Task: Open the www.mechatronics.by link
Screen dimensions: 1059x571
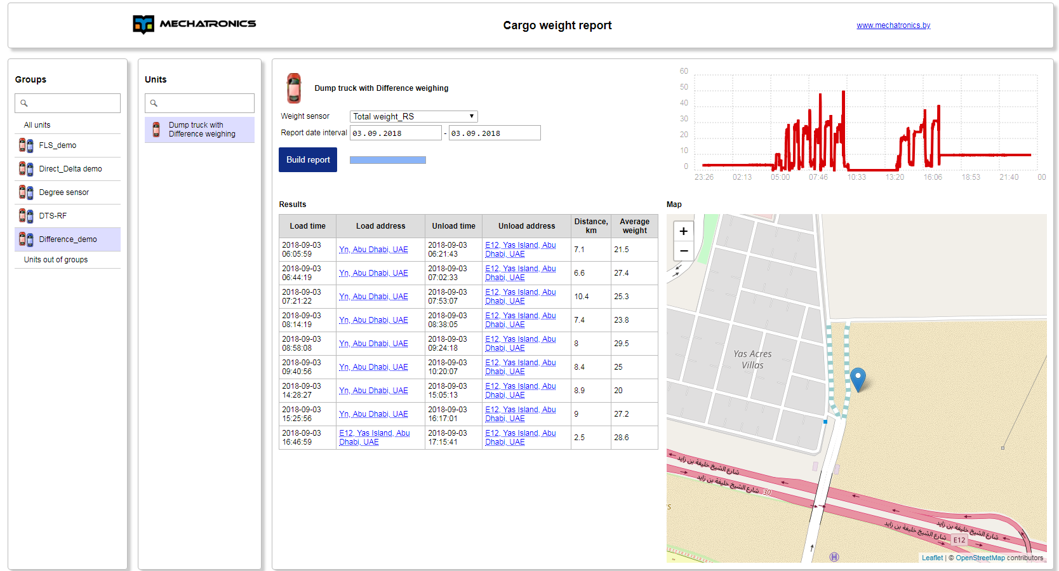Action: (893, 25)
